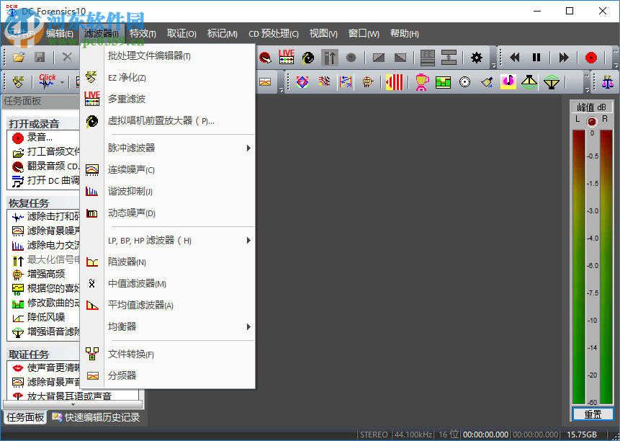620x441 pixels.
Task: Click the Click impulse filter toolbar icon
Action: tap(47, 82)
